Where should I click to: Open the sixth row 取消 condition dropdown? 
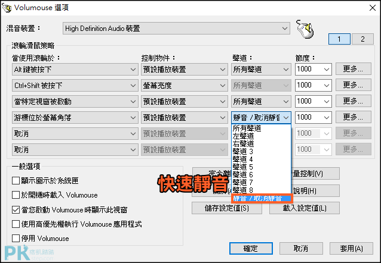(x=75, y=150)
